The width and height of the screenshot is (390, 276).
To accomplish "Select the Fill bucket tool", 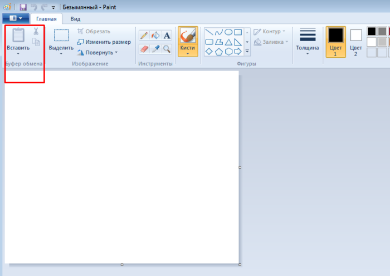I will click(155, 36).
